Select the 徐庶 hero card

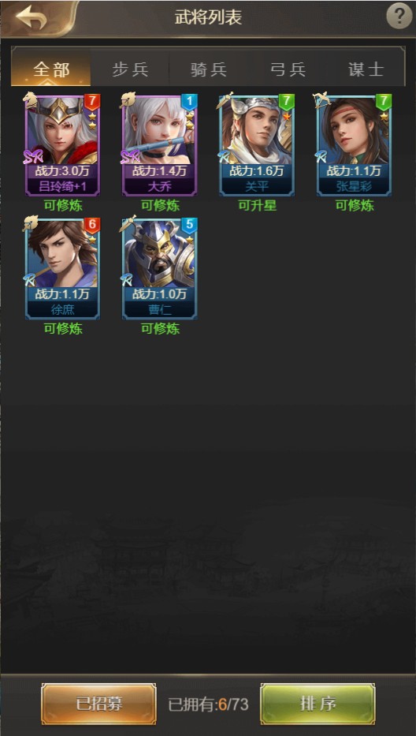(x=63, y=269)
